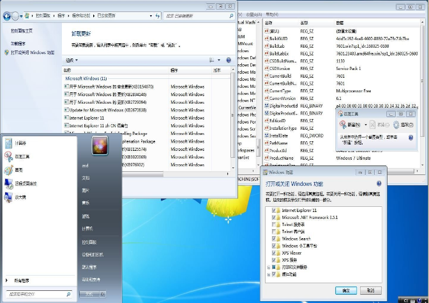The height and width of the screenshot is (303, 429).
Task: Toggle the Windows Search feature checkbox
Action: click(274, 239)
